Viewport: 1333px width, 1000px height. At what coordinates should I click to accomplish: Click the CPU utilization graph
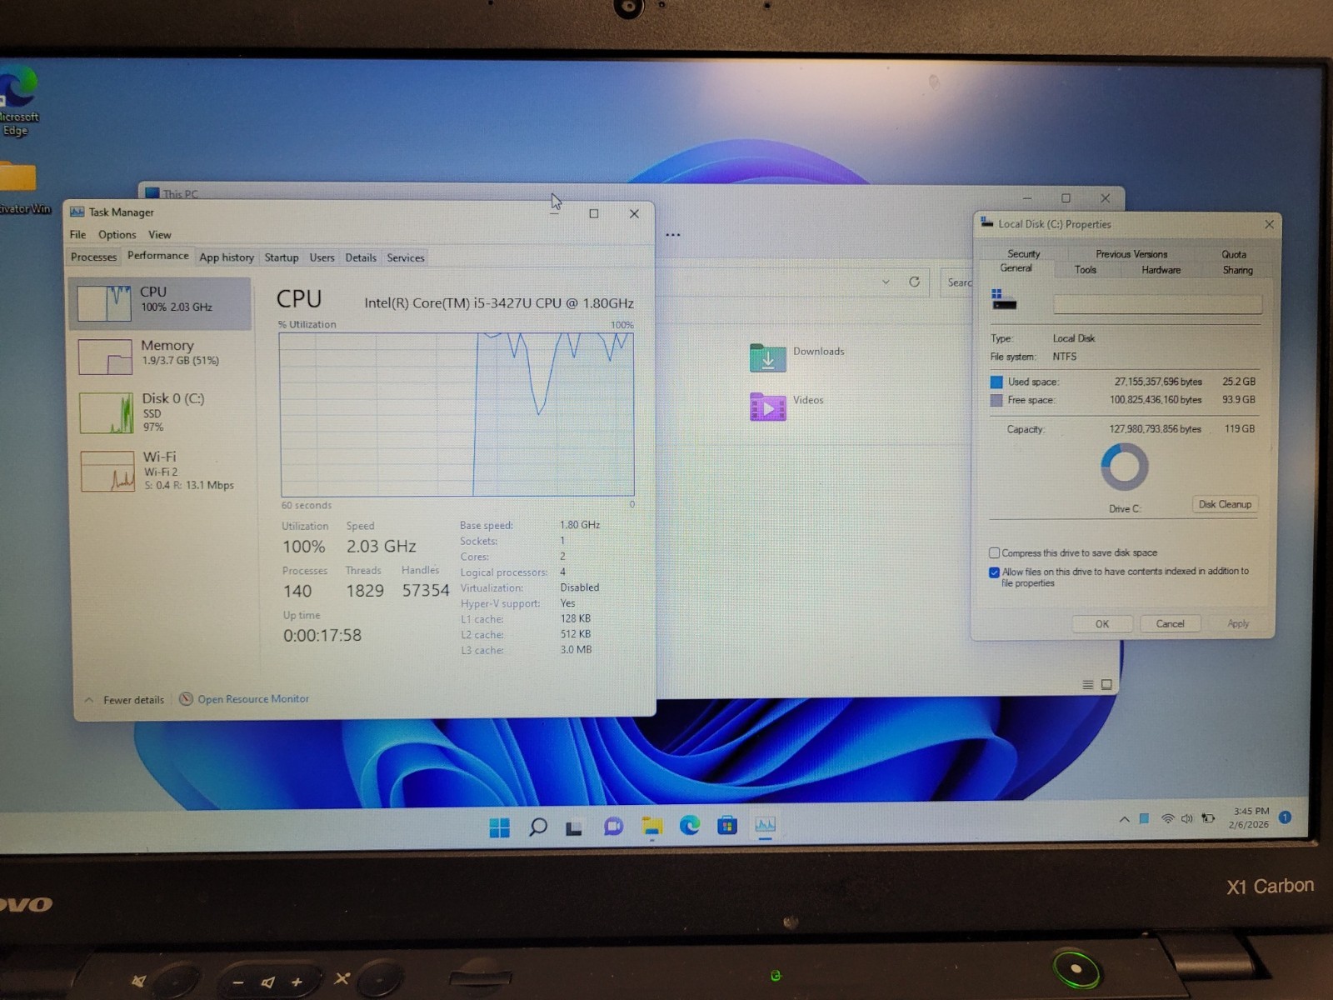pos(457,414)
